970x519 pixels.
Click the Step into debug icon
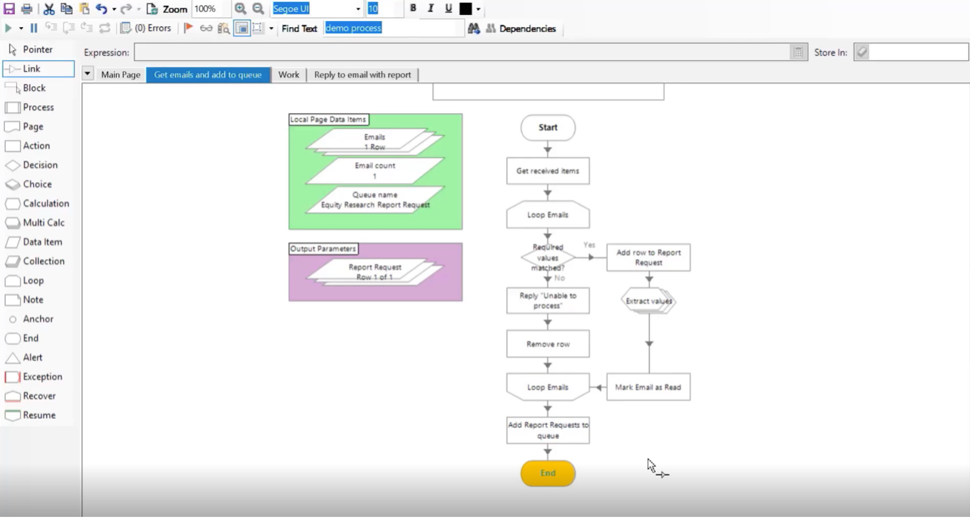51,28
